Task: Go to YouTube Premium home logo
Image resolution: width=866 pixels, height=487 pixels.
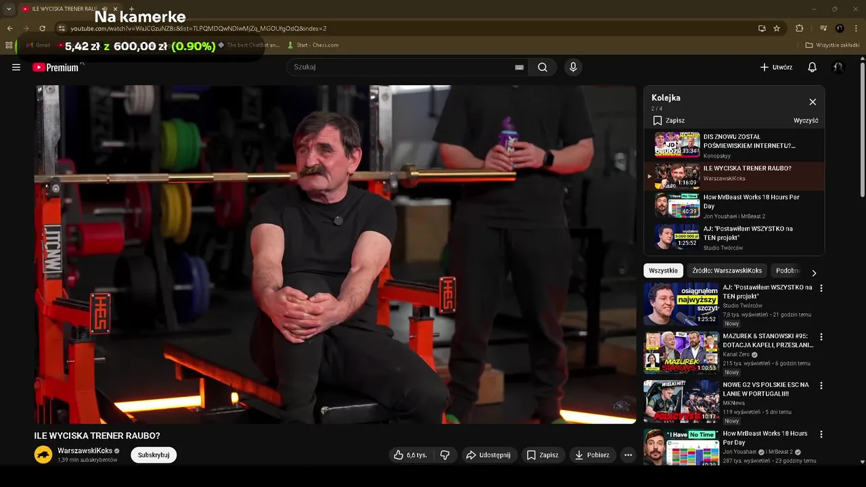Action: [x=55, y=67]
